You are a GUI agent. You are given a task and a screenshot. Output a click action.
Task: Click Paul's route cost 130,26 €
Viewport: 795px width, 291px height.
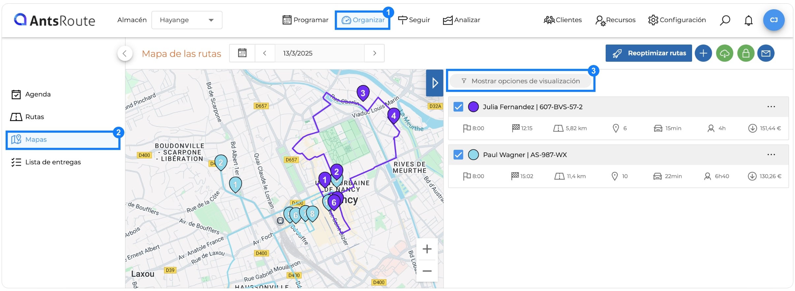click(x=765, y=176)
